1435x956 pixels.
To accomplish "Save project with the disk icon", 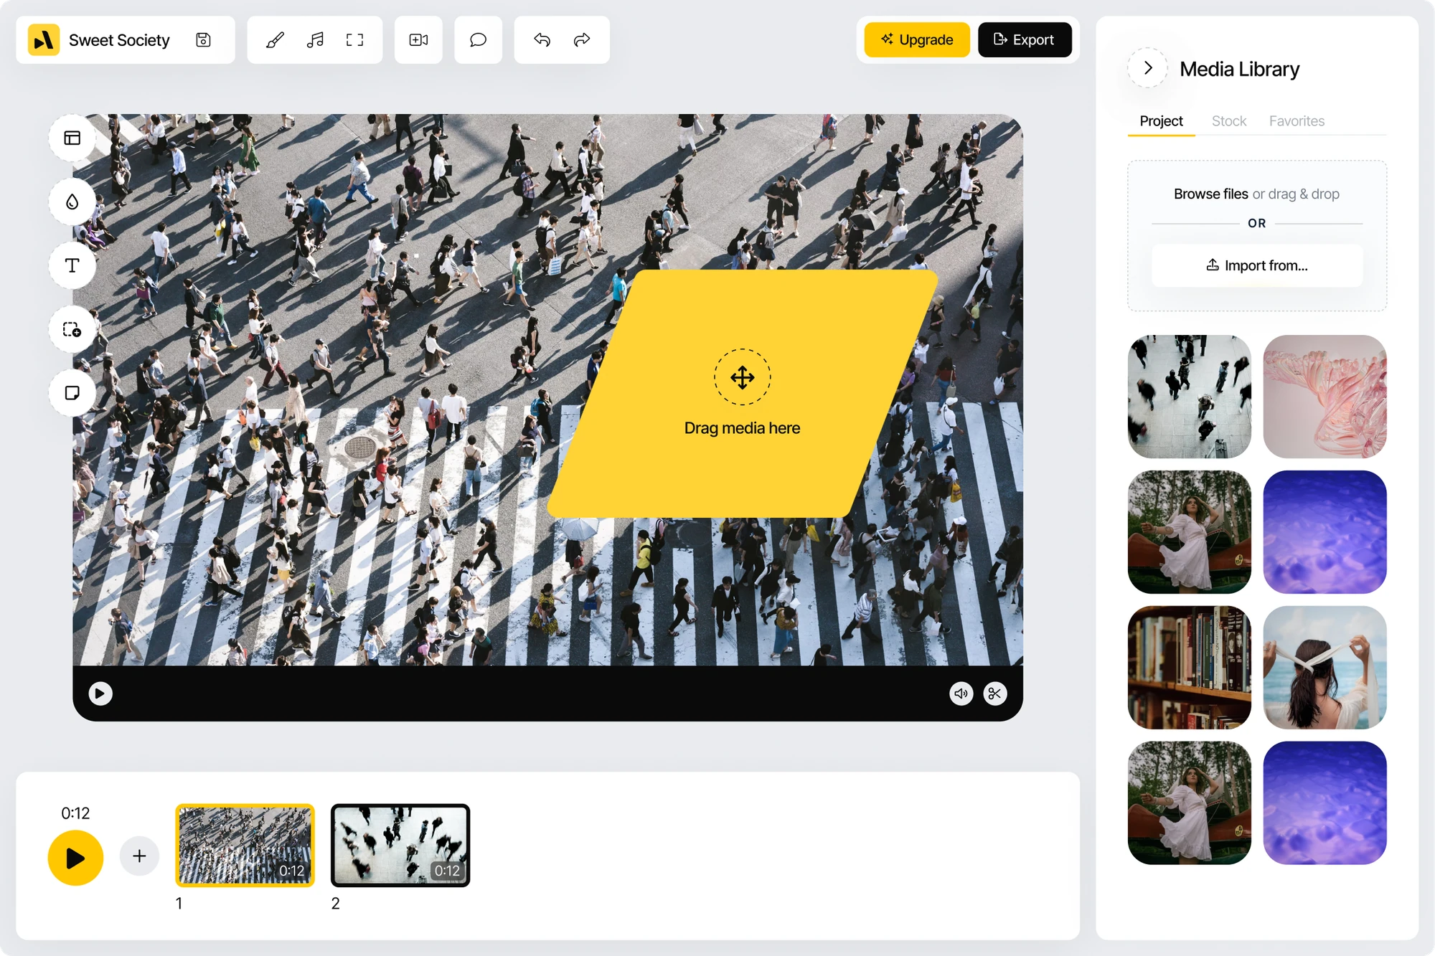I will pyautogui.click(x=204, y=40).
